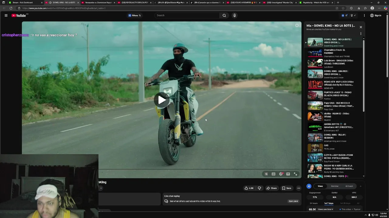This screenshot has height=218, width=389.
Task: Open YouTube settings three-dot menu in header
Action: [364, 15]
